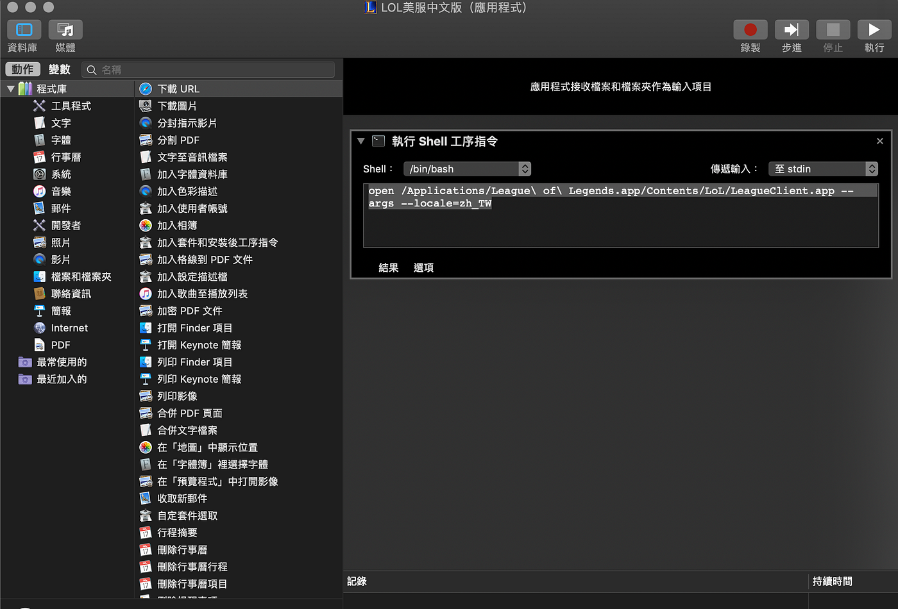Collapse the 執行 Shell 工序指令 action
Image resolution: width=898 pixels, height=609 pixels.
click(x=360, y=141)
